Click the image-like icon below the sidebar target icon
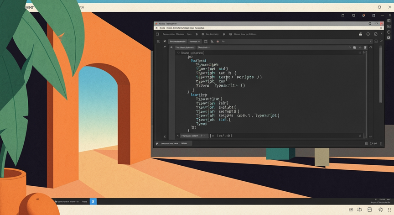Image resolution: width=394 pixels, height=215 pixels. tap(389, 38)
